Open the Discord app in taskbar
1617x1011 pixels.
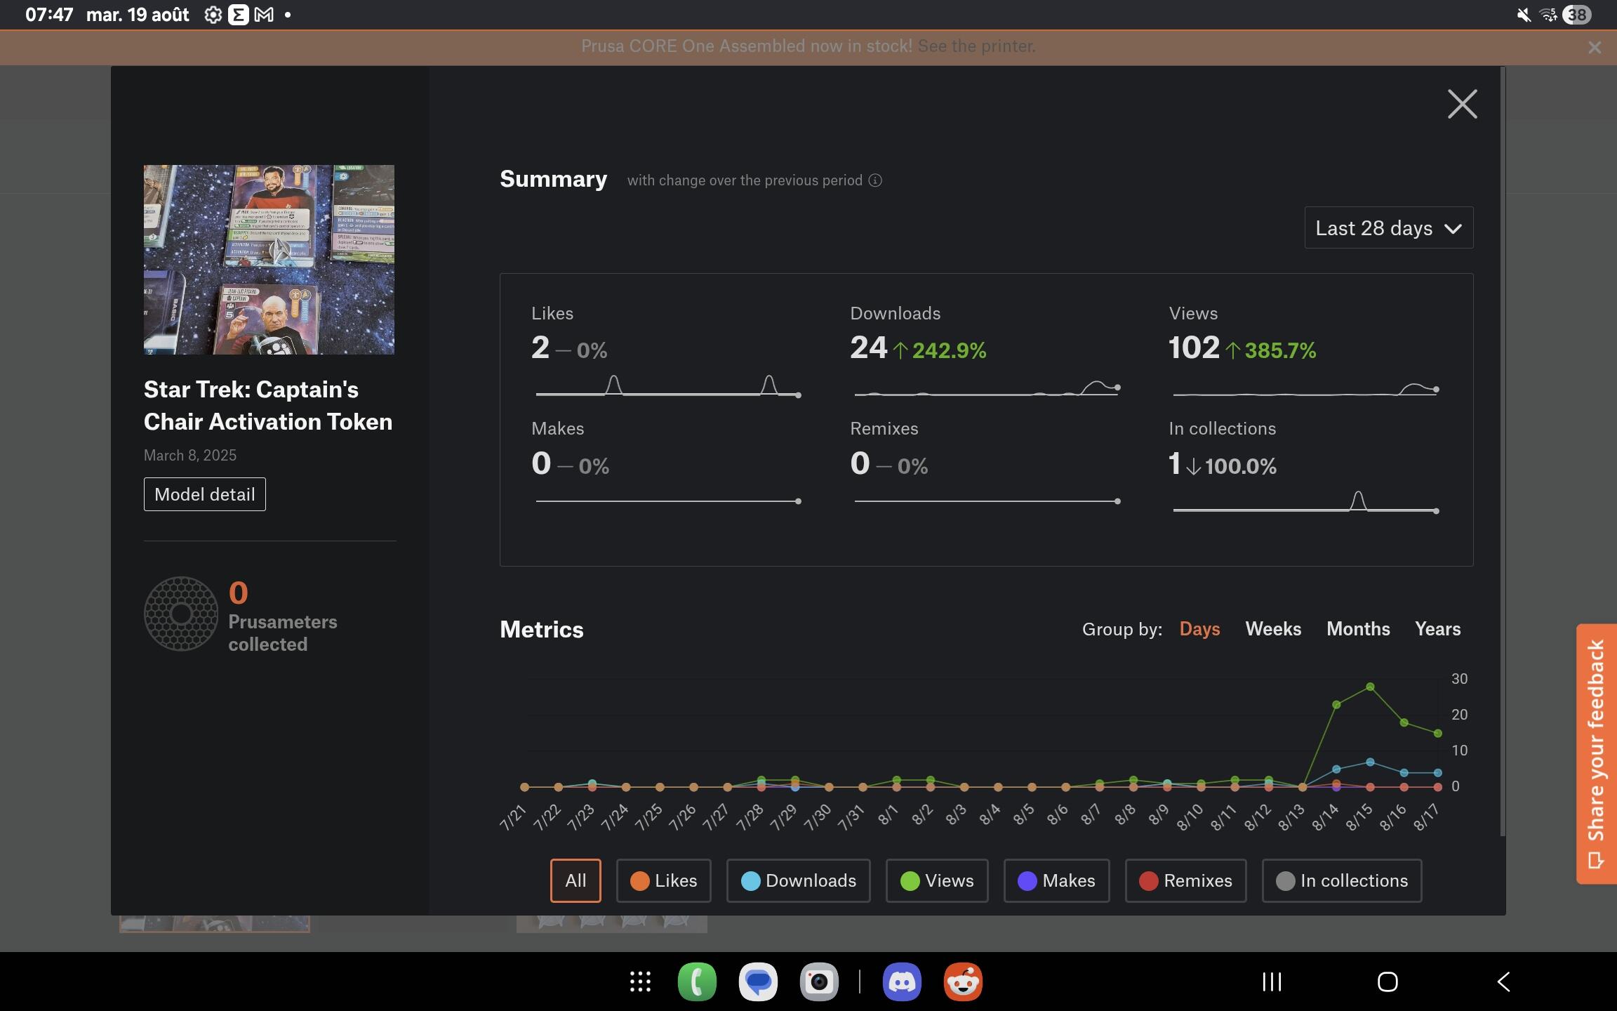(902, 982)
